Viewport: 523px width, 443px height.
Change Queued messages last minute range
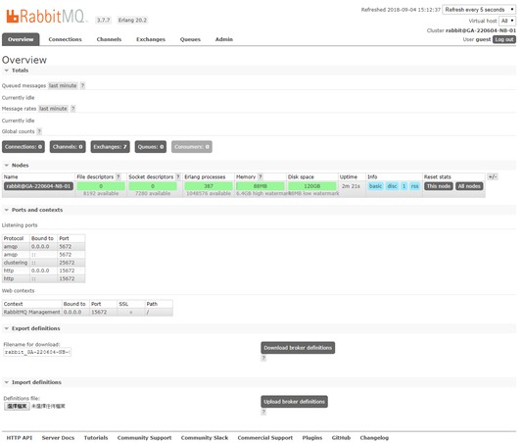click(x=63, y=86)
